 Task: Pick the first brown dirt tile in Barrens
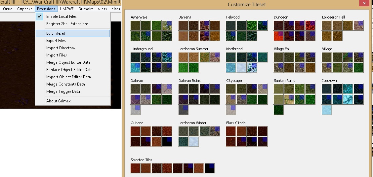pyautogui.click(x=184, y=25)
